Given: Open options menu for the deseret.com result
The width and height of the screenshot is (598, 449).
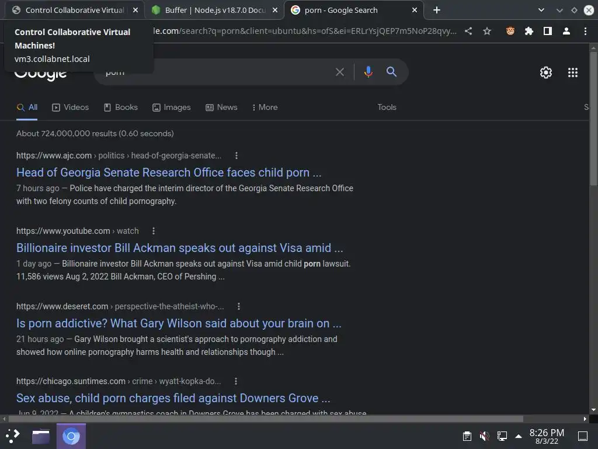Looking at the screenshot, I should [x=239, y=306].
